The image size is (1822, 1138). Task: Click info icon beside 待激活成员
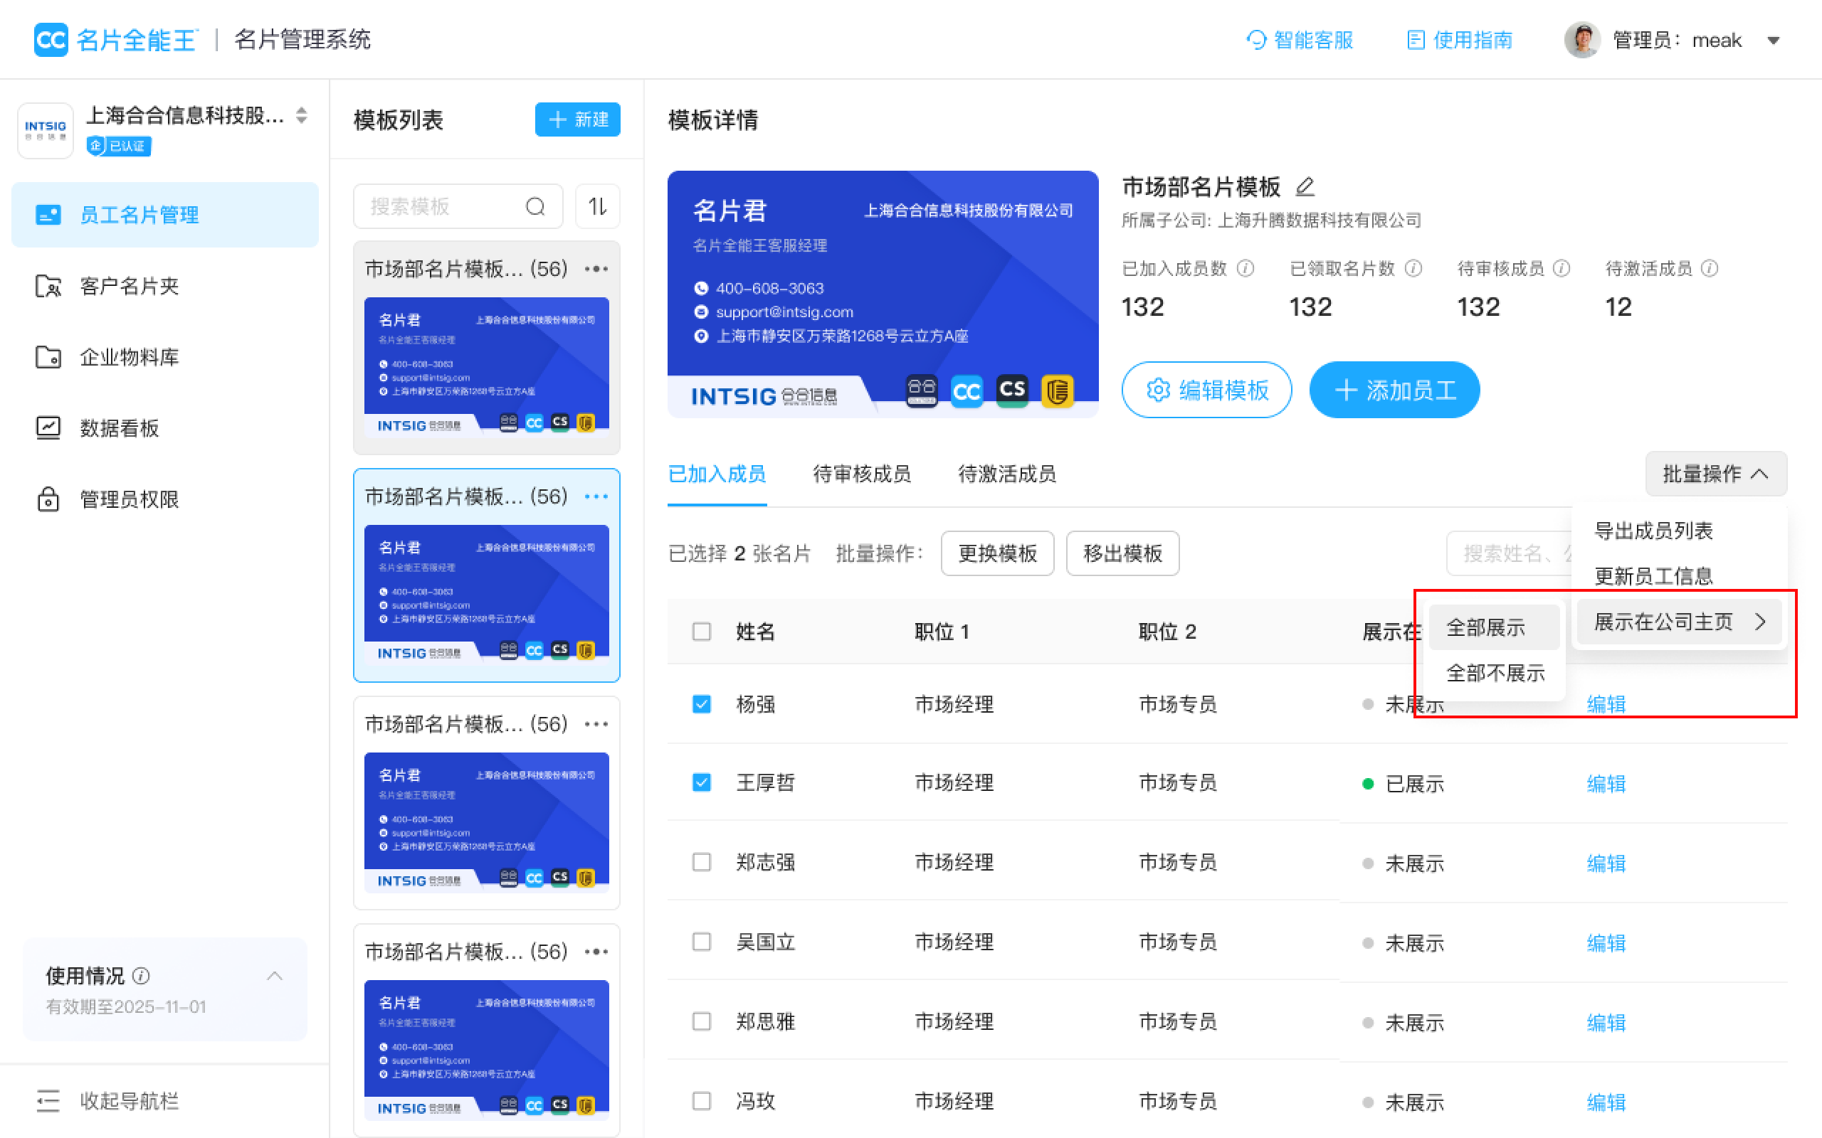tap(1710, 268)
